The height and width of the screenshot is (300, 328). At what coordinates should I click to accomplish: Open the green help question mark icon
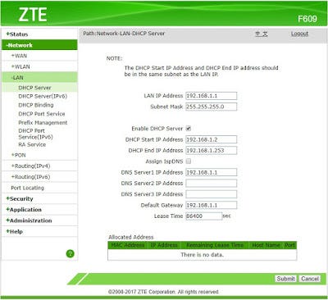click(x=71, y=253)
